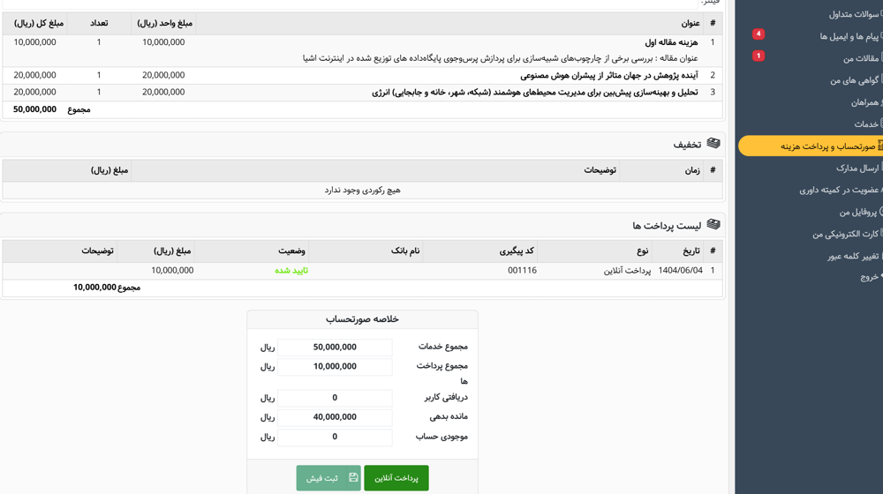Click the green تایید شده payment status

point(291,271)
